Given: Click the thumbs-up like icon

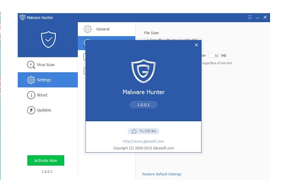Looking at the screenshot, I should (x=134, y=131).
